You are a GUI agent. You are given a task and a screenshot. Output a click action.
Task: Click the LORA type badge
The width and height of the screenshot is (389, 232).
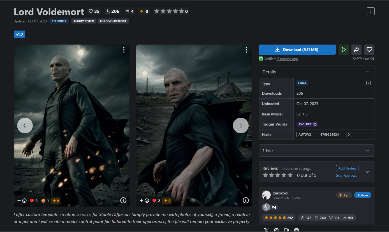302,83
